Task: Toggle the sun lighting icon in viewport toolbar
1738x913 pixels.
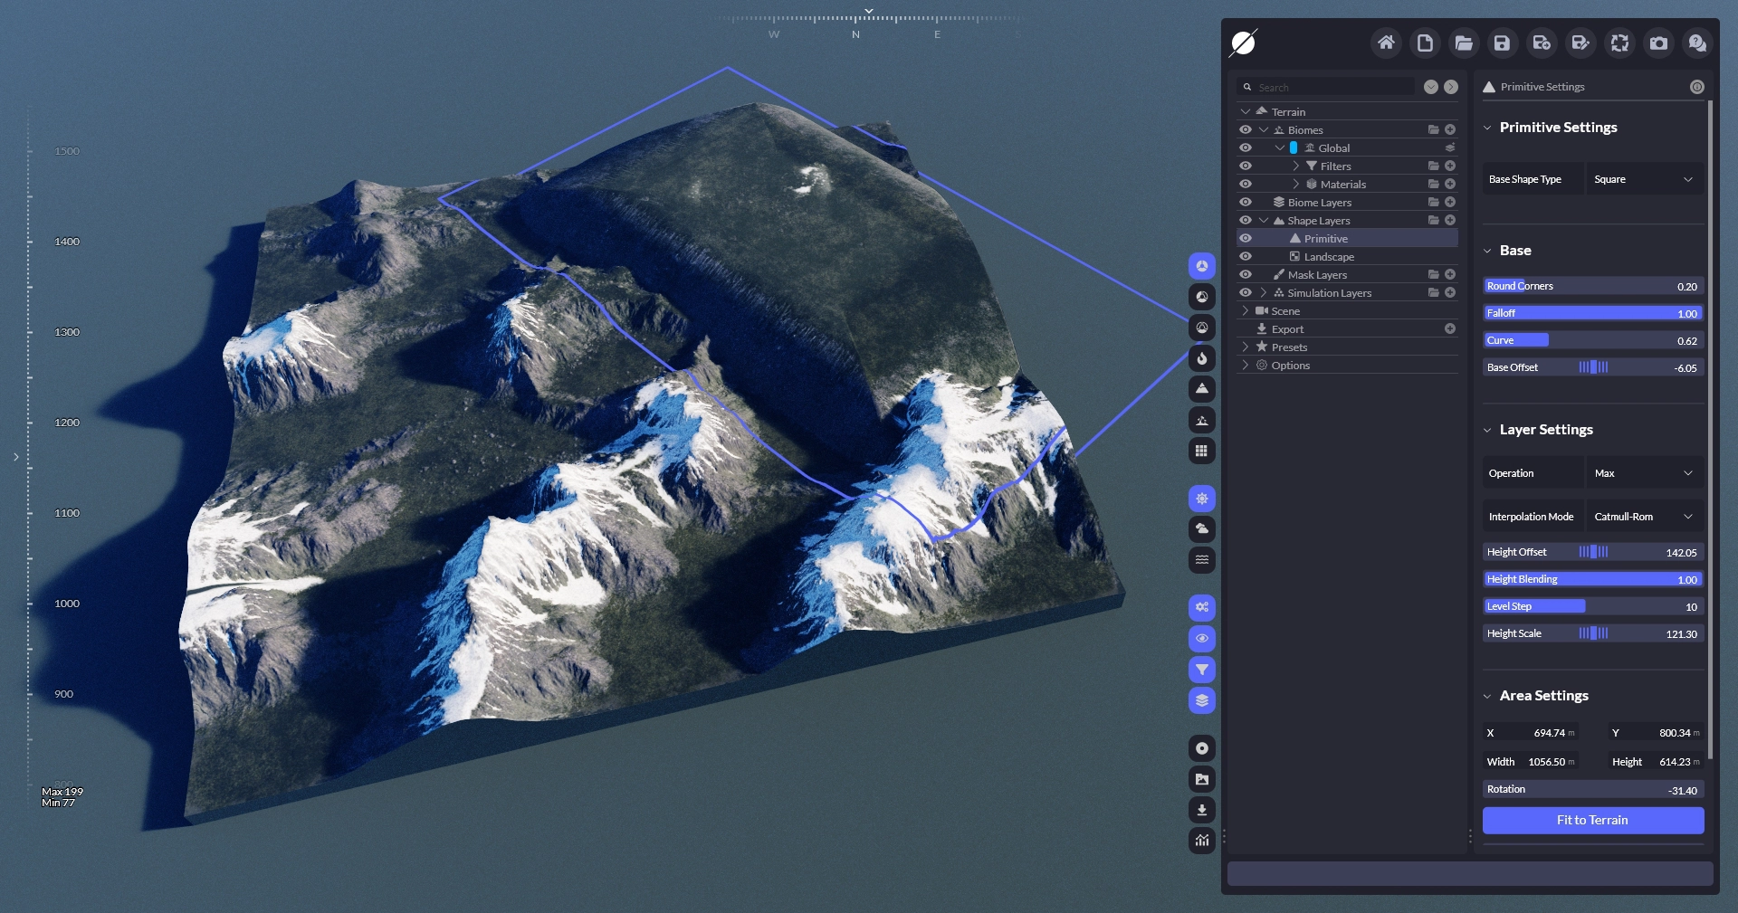Action: [x=1202, y=499]
